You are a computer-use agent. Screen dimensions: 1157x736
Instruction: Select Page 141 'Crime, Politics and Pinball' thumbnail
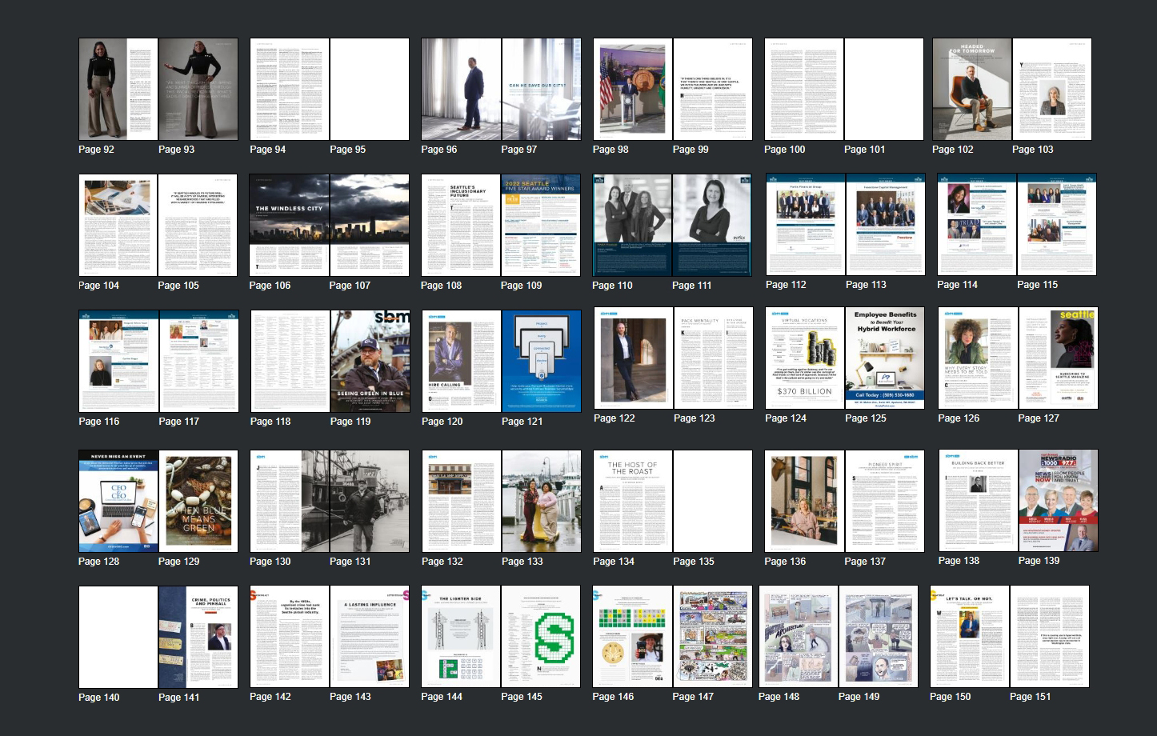click(x=198, y=638)
